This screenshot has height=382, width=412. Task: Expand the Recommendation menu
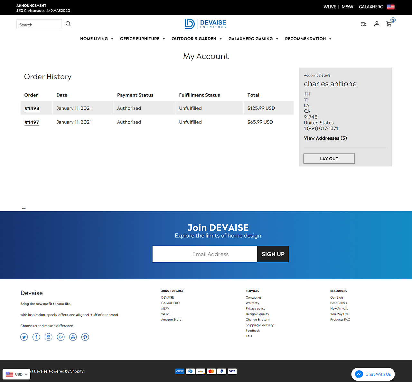[x=308, y=39]
